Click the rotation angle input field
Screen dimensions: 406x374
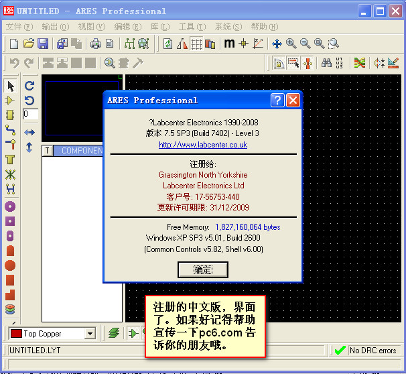coord(30,115)
